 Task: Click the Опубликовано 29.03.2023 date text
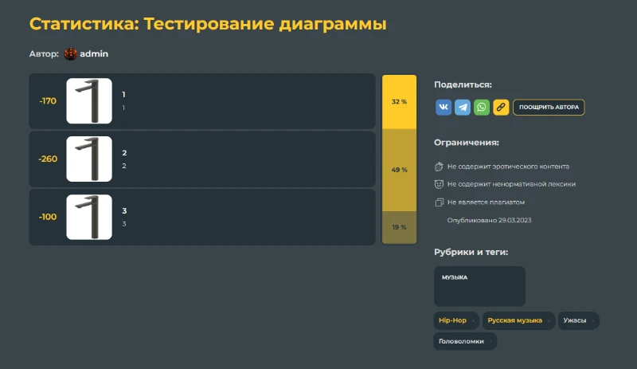point(489,220)
